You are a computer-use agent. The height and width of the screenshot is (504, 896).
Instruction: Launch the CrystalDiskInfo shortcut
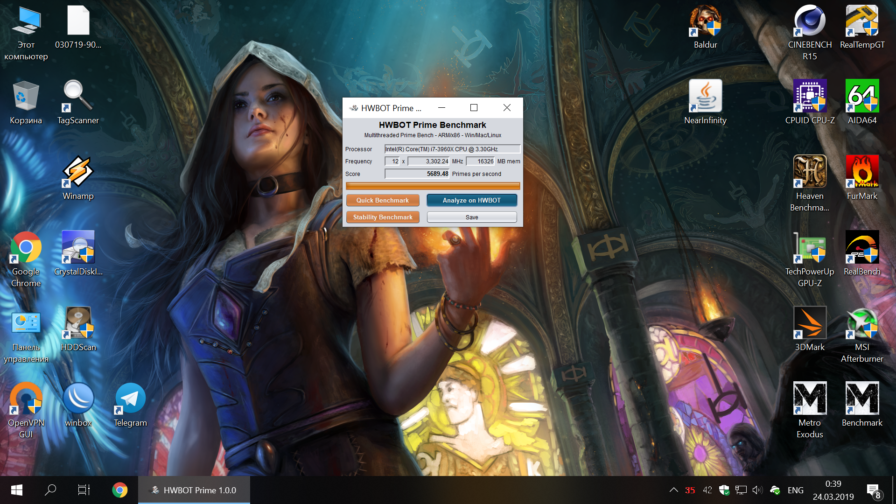[x=78, y=254]
